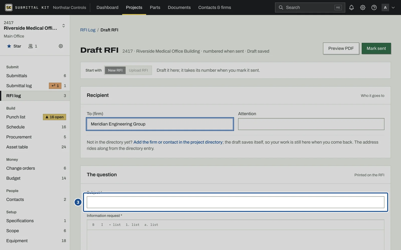This screenshot has width=401, height=250.
Task: Open Submittals in the sidebar
Action: click(35, 76)
